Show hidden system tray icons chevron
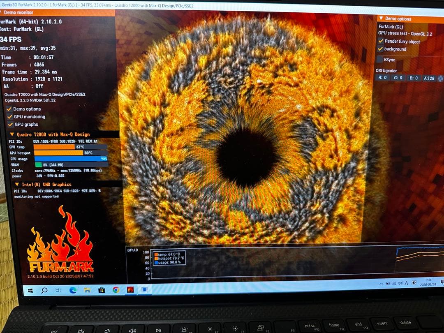Viewport: 444px width, 333px height. [x=382, y=284]
